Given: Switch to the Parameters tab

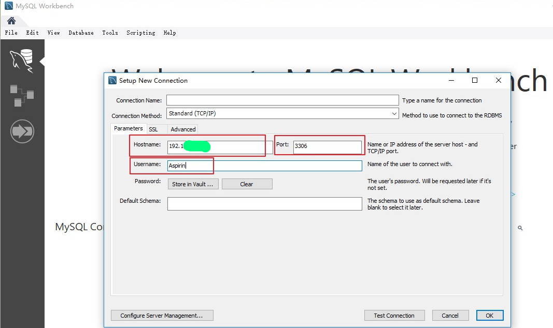Looking at the screenshot, I should [x=129, y=128].
